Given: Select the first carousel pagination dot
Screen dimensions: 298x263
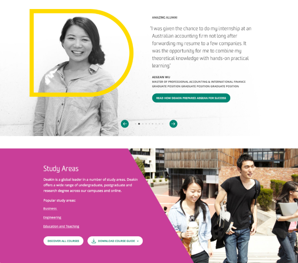Looking at the screenshot, I should point(136,124).
